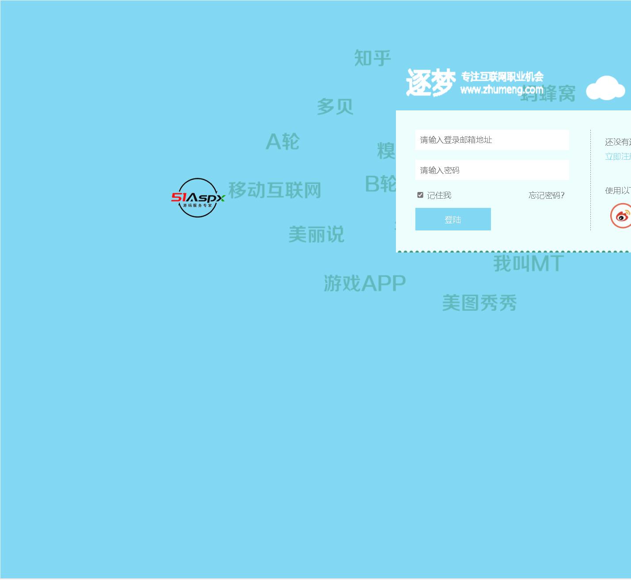
Task: Click the 登陆 login button
Action: click(453, 219)
